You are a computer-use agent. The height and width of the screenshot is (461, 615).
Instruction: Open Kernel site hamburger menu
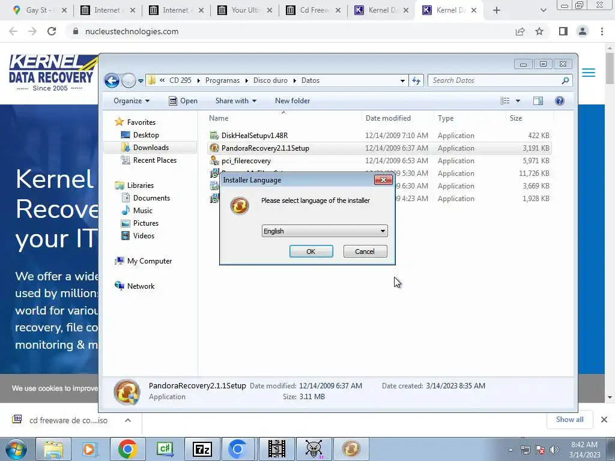pyautogui.click(x=589, y=73)
